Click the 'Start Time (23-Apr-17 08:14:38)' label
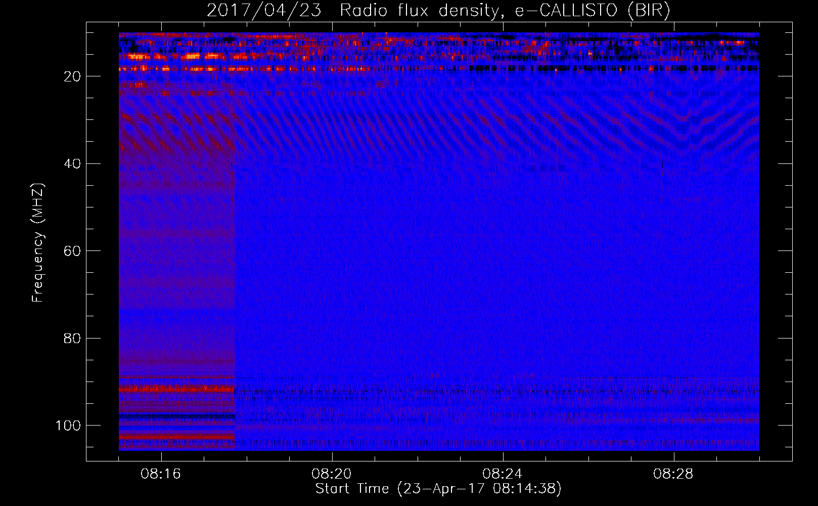The width and height of the screenshot is (818, 506). pos(438,488)
